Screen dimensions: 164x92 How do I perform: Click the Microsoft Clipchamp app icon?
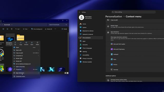112,49
